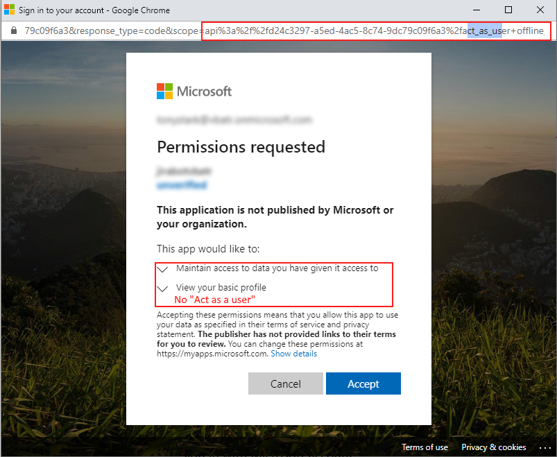Image resolution: width=557 pixels, height=457 pixels.
Task: Click the blurred account email text
Action: (234, 120)
